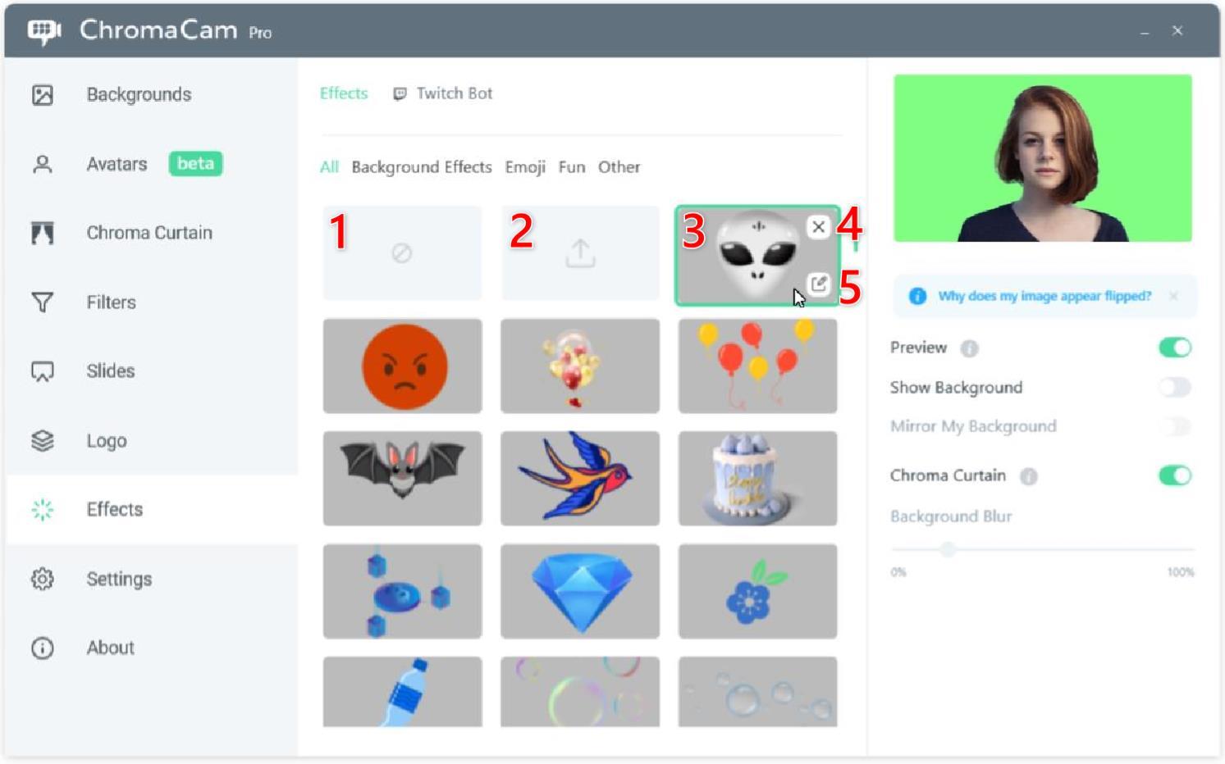Screen dimensions: 1225x764
Task: Open the Settings page
Action: click(119, 579)
